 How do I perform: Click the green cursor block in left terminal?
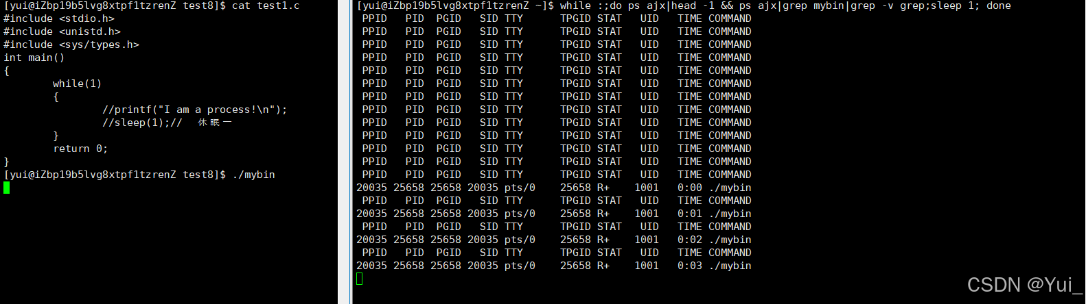pyautogui.click(x=6, y=188)
